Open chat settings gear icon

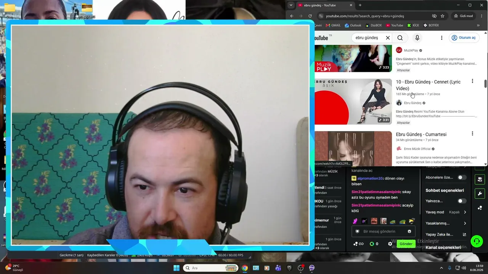tap(390, 244)
